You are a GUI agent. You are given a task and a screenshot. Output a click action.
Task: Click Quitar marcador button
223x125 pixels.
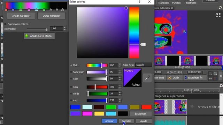(51, 16)
